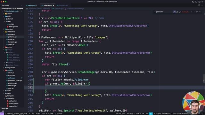Open postgres.go file
Image resolution: width=205 pixels, height=115 pixels.
click(12, 83)
